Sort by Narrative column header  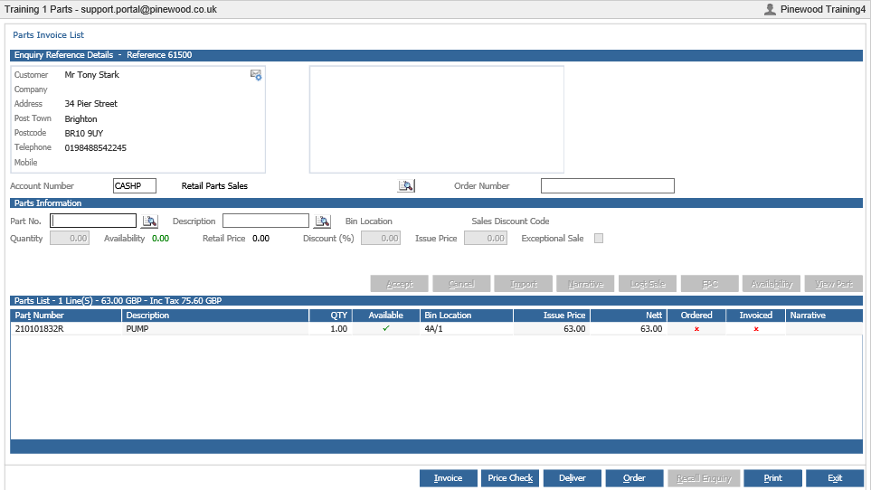click(x=824, y=316)
